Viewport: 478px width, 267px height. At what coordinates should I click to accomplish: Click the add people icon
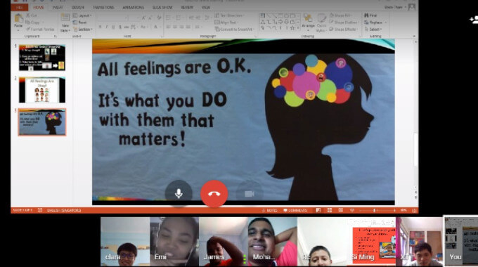[473, 20]
